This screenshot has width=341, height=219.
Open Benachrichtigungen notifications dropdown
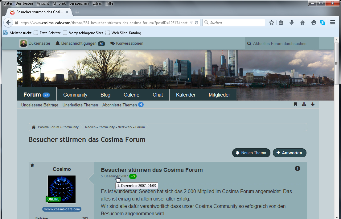point(80,43)
